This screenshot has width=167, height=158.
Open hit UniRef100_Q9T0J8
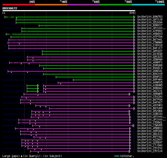coord(150,19)
